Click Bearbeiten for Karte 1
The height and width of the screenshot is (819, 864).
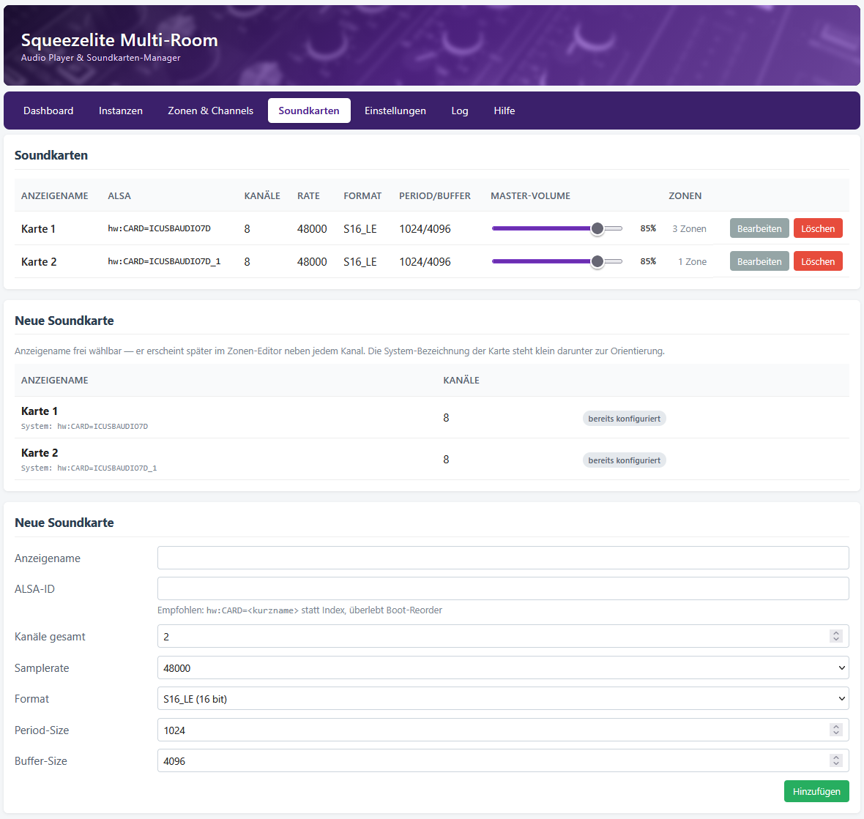[759, 228]
